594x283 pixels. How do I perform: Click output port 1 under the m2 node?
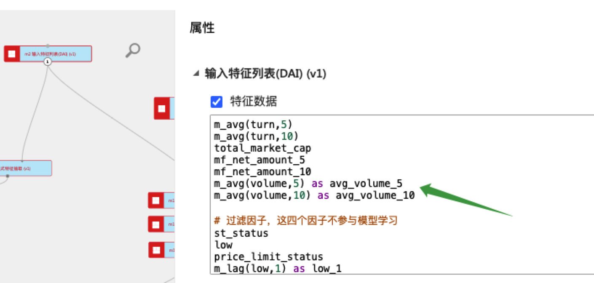48,62
